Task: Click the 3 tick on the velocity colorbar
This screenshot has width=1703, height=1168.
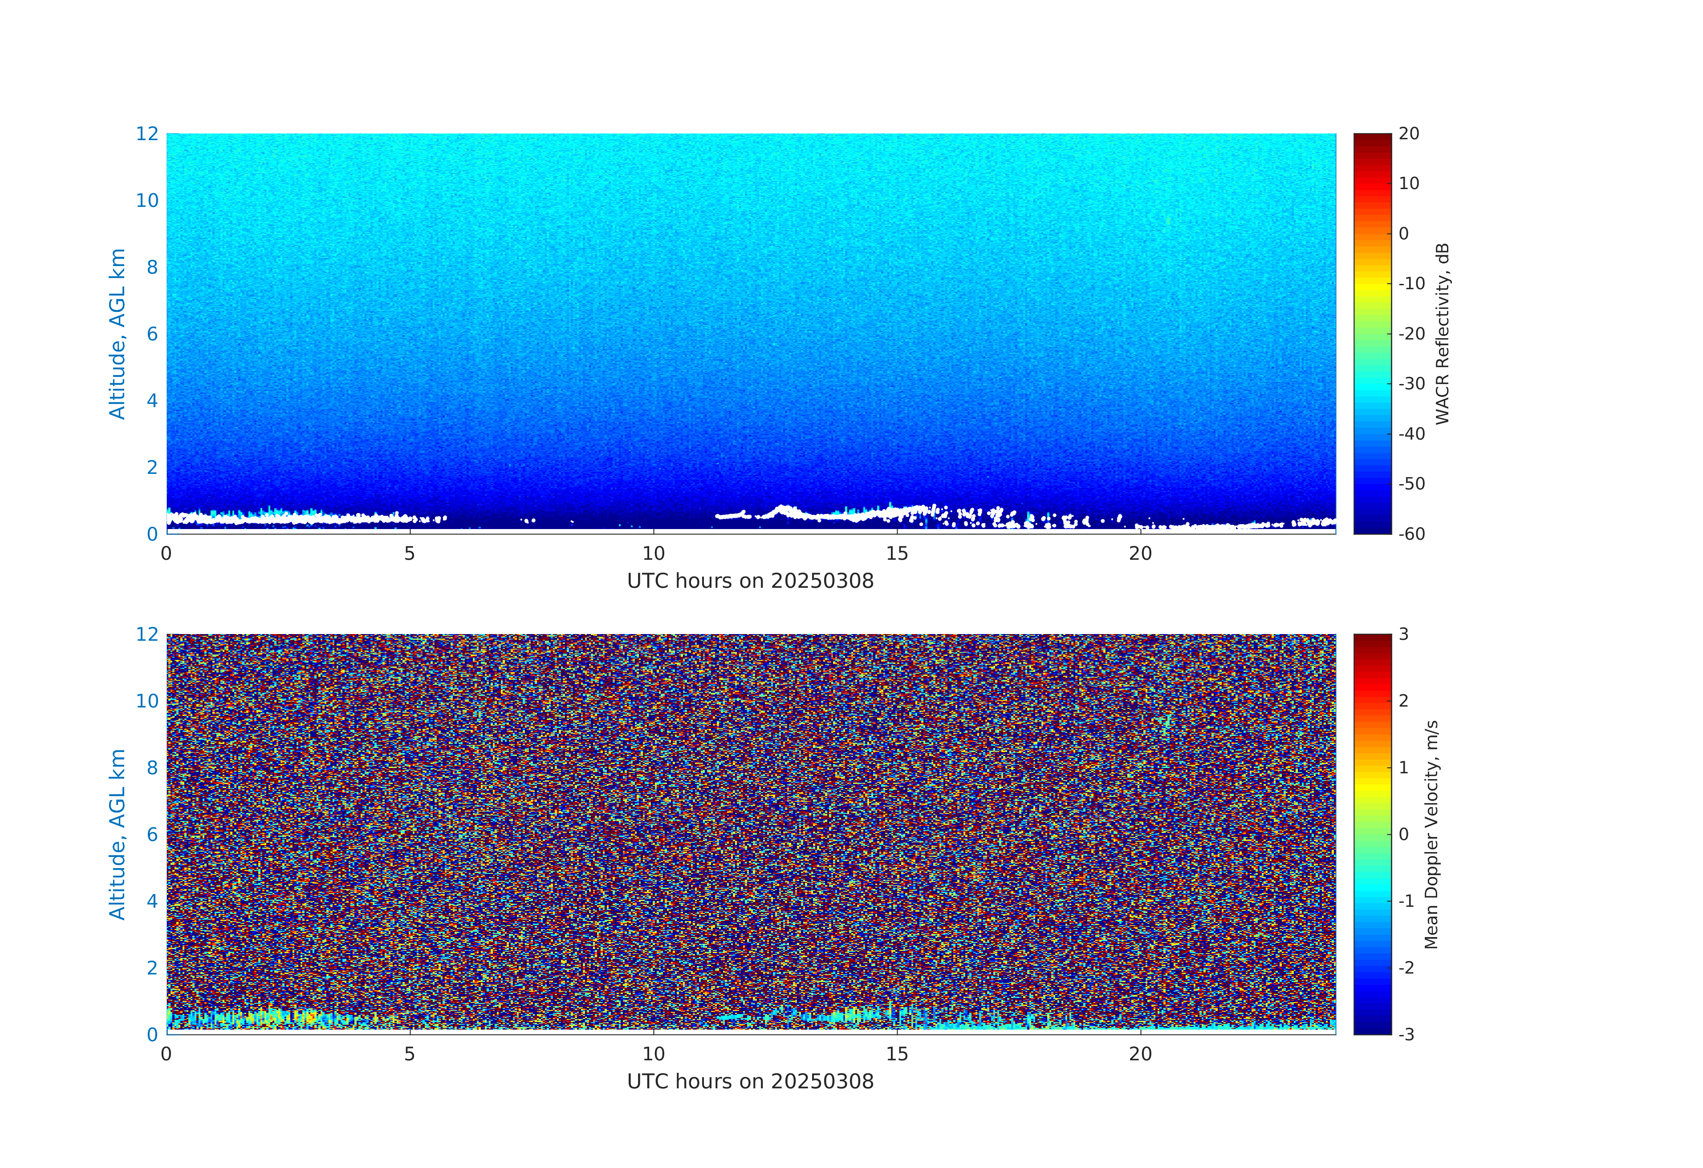Action: pyautogui.click(x=1404, y=634)
